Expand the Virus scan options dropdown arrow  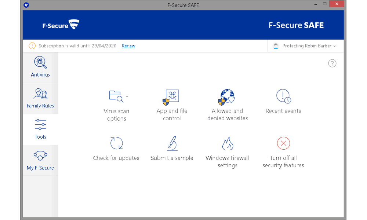pos(127,96)
